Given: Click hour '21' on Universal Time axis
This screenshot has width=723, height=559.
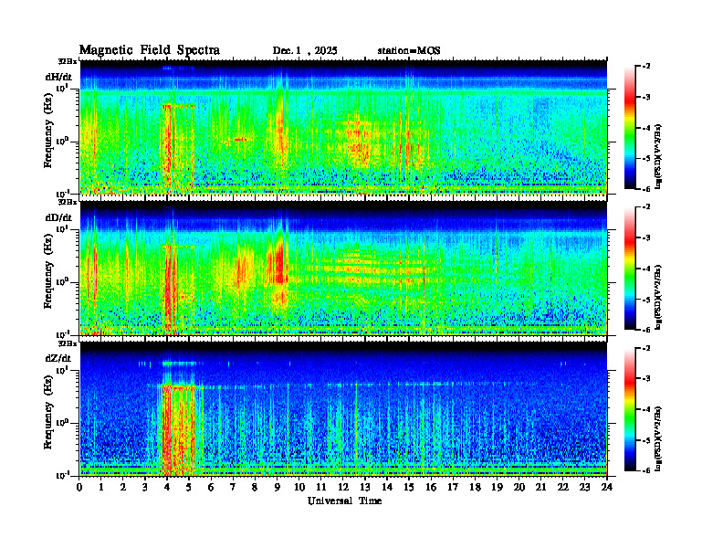Looking at the screenshot, I should (x=540, y=487).
